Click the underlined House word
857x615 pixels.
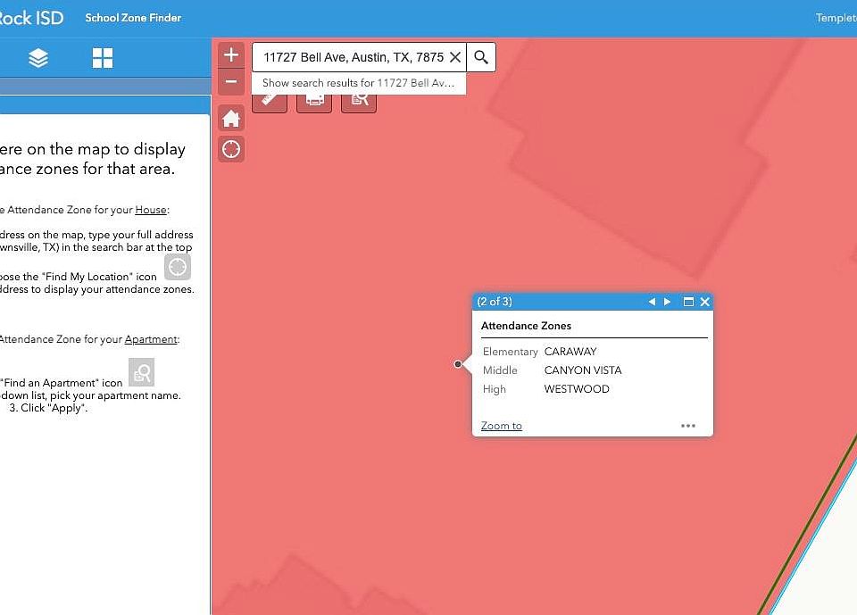click(151, 210)
